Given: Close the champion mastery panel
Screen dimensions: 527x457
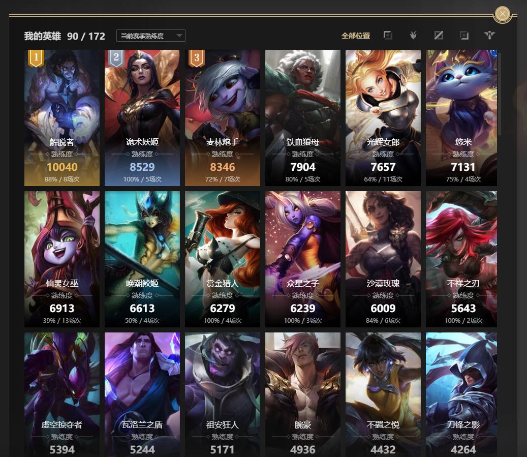Looking at the screenshot, I should pyautogui.click(x=503, y=14).
